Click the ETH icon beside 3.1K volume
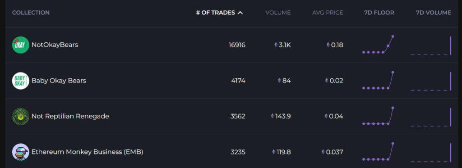 [x=276, y=45]
